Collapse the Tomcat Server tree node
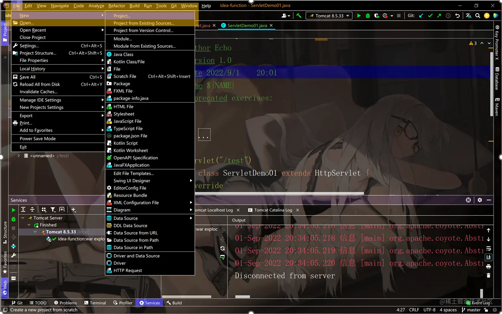502x314 pixels. coord(23,218)
